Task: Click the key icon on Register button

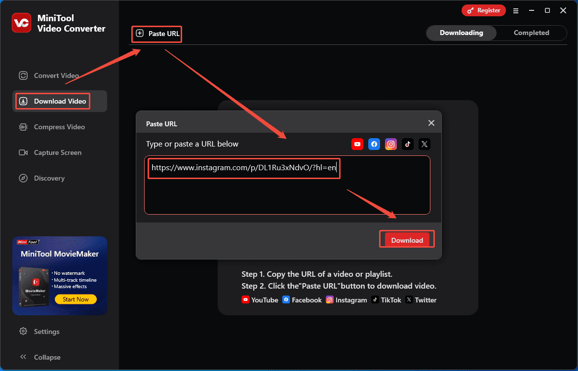Action: [470, 11]
